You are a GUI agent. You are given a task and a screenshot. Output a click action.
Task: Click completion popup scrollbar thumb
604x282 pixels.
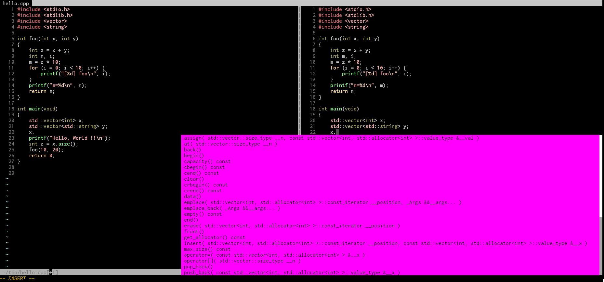(601, 176)
